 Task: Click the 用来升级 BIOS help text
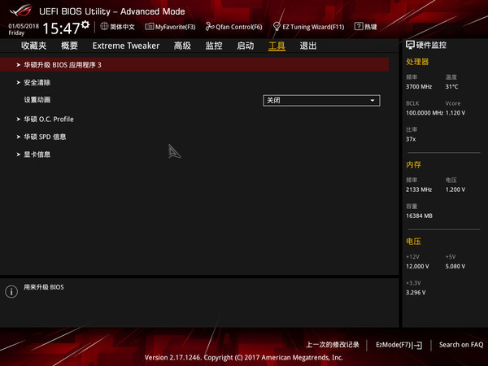tap(44, 287)
